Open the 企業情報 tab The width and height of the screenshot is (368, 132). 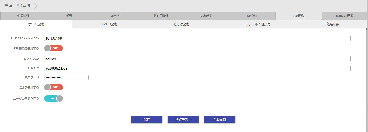(23, 16)
